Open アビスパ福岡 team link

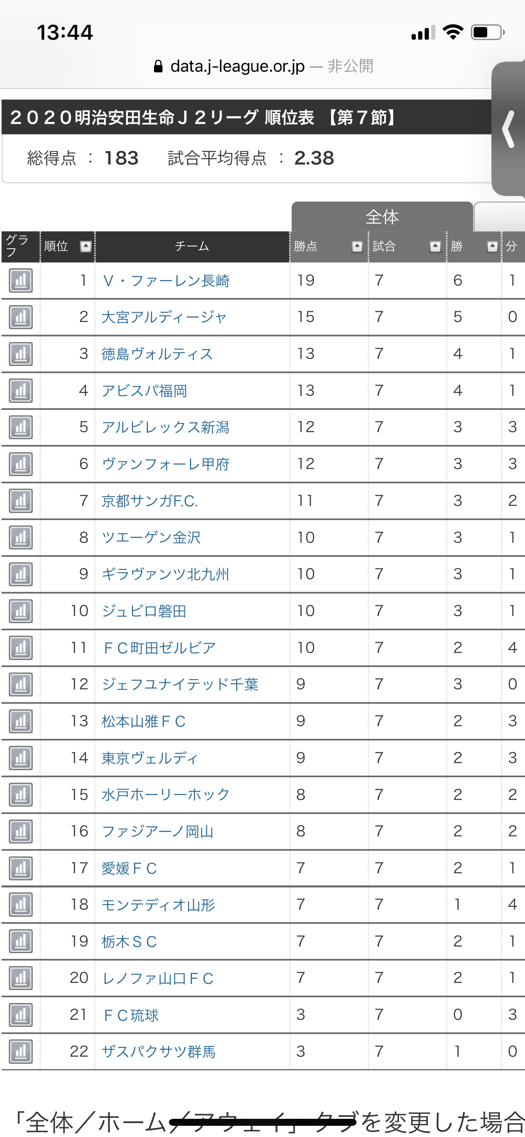pos(145,391)
